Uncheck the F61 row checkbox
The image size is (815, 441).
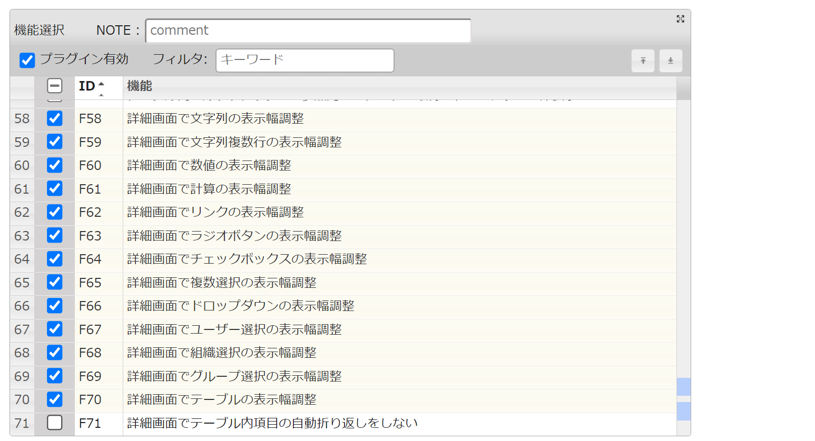[55, 188]
